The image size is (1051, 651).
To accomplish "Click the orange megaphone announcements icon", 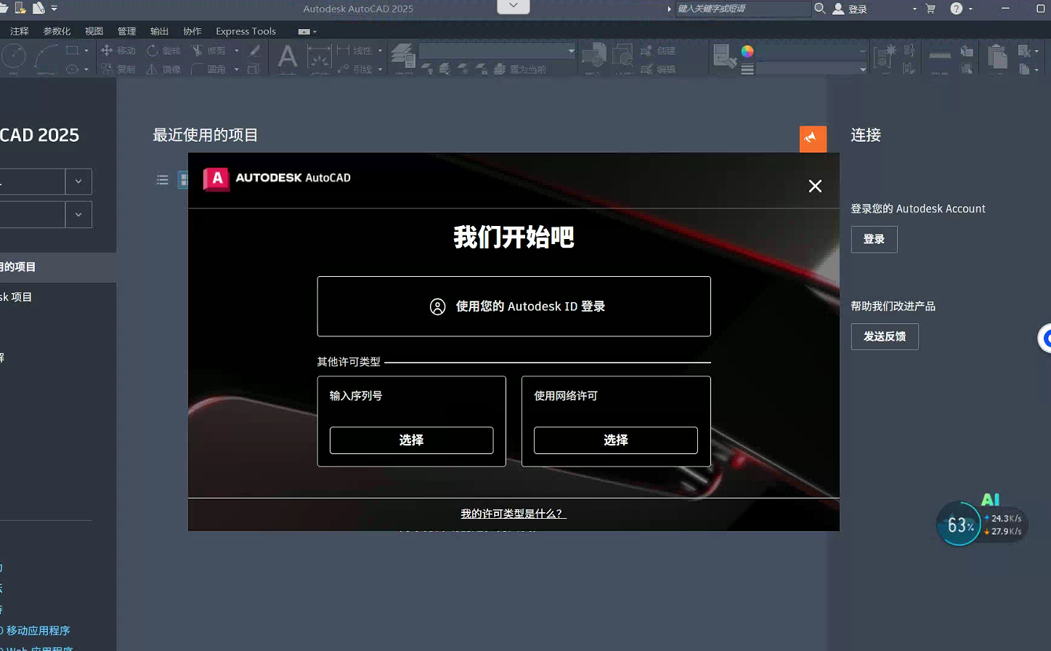I will point(813,138).
